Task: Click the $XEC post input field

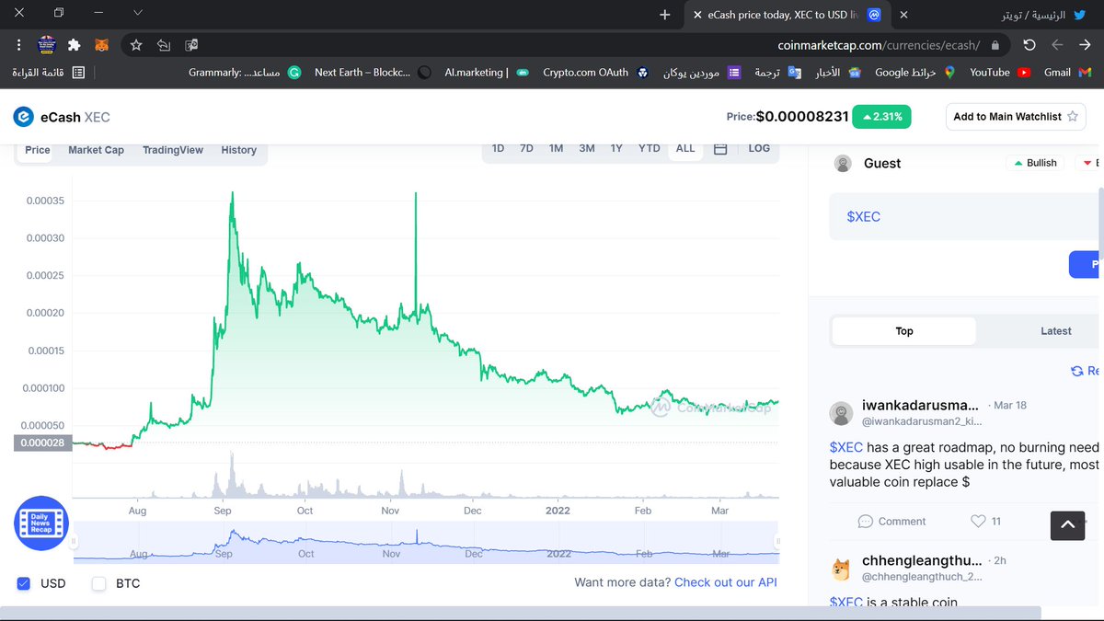Action: (966, 217)
